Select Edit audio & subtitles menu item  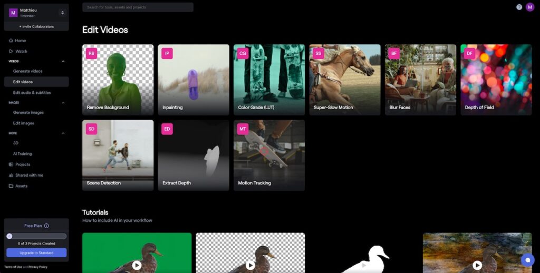click(x=32, y=93)
